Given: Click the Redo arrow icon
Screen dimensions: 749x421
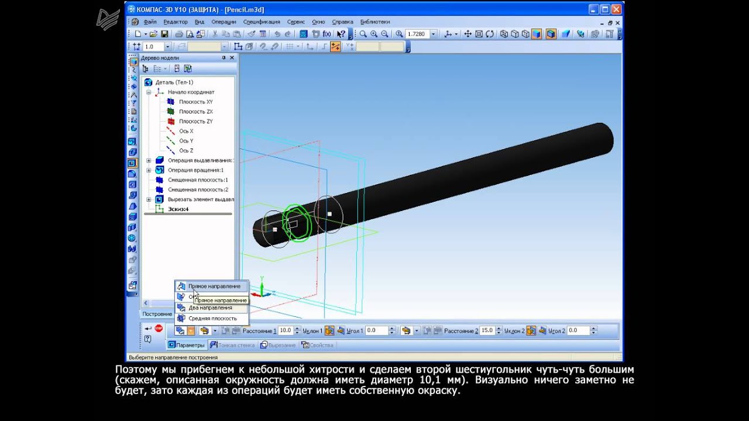Looking at the screenshot, I should [287, 34].
